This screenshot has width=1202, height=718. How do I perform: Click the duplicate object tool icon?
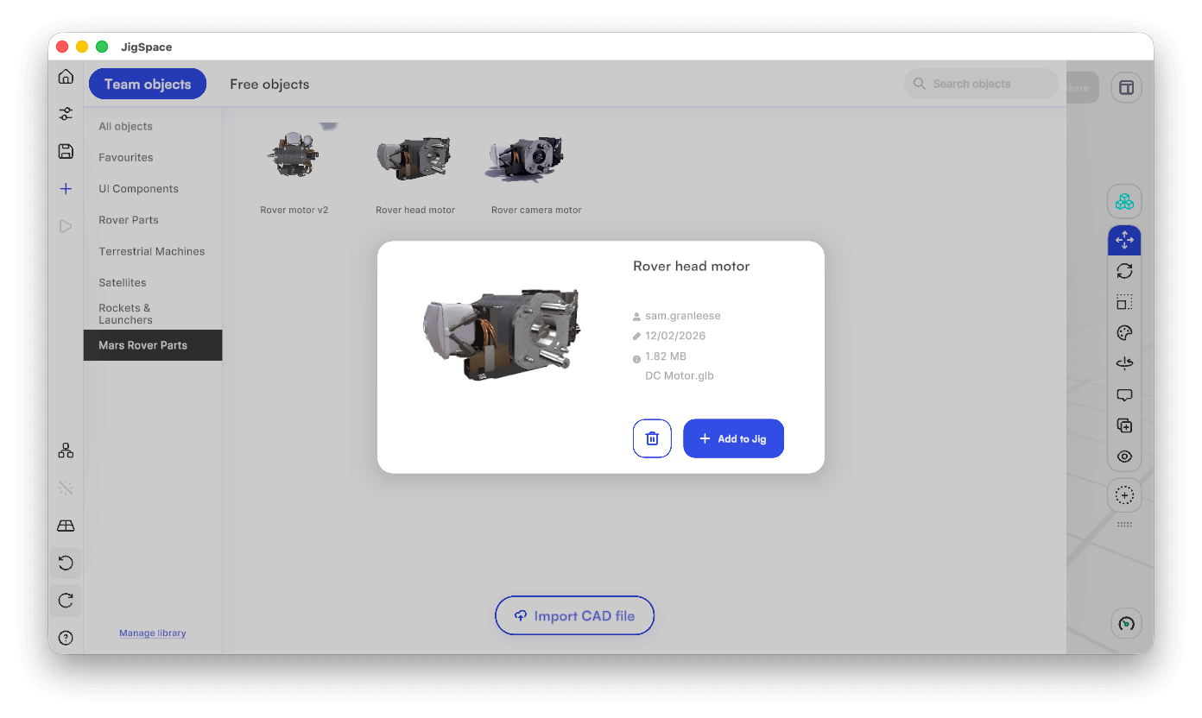[x=1124, y=425]
